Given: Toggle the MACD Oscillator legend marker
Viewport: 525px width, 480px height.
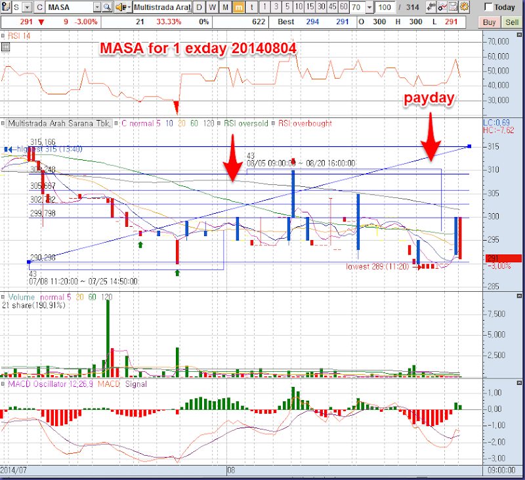Looking at the screenshot, I should (3, 384).
